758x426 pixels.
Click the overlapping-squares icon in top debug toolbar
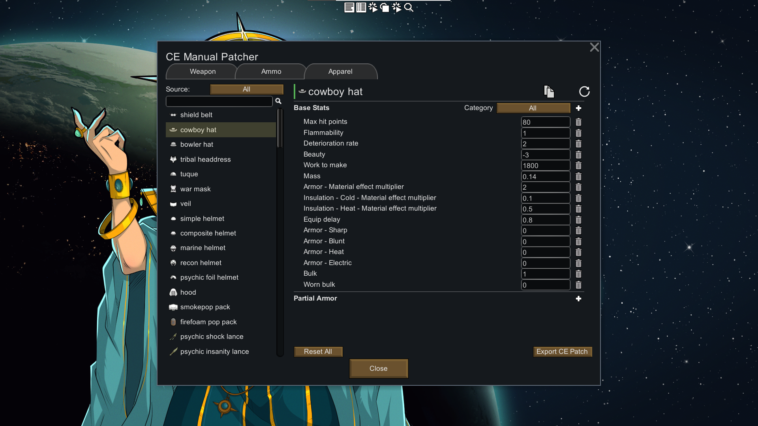(385, 7)
